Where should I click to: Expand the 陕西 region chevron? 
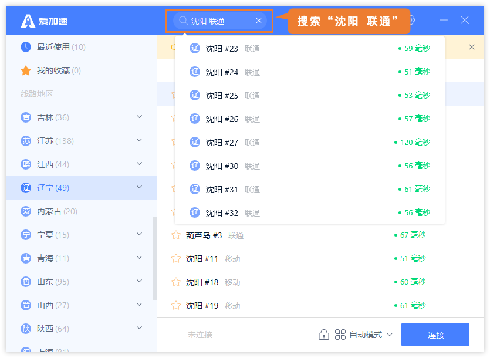coord(140,327)
